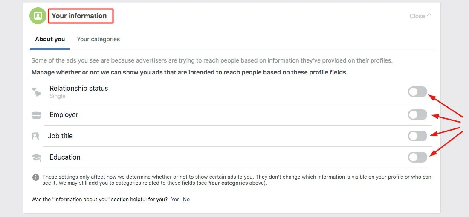469x217 pixels.
Task: Enable the Employer ad targeting switch
Action: click(417, 115)
